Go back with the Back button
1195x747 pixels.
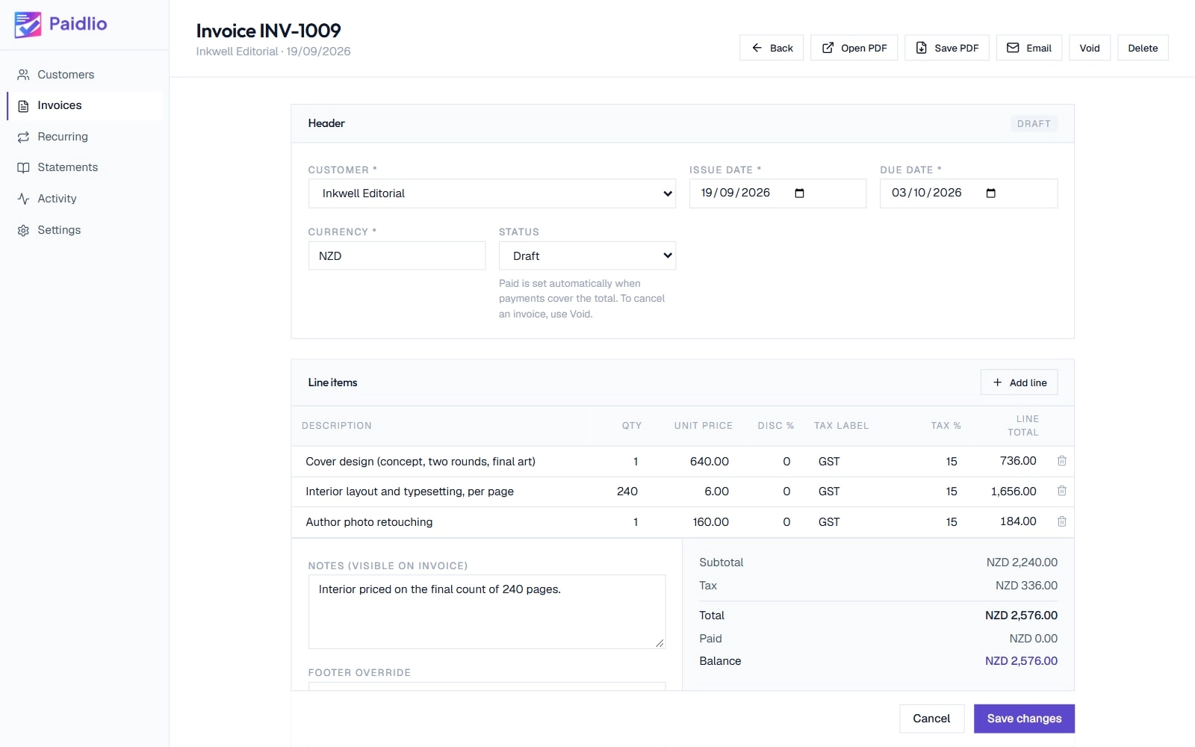(x=772, y=48)
